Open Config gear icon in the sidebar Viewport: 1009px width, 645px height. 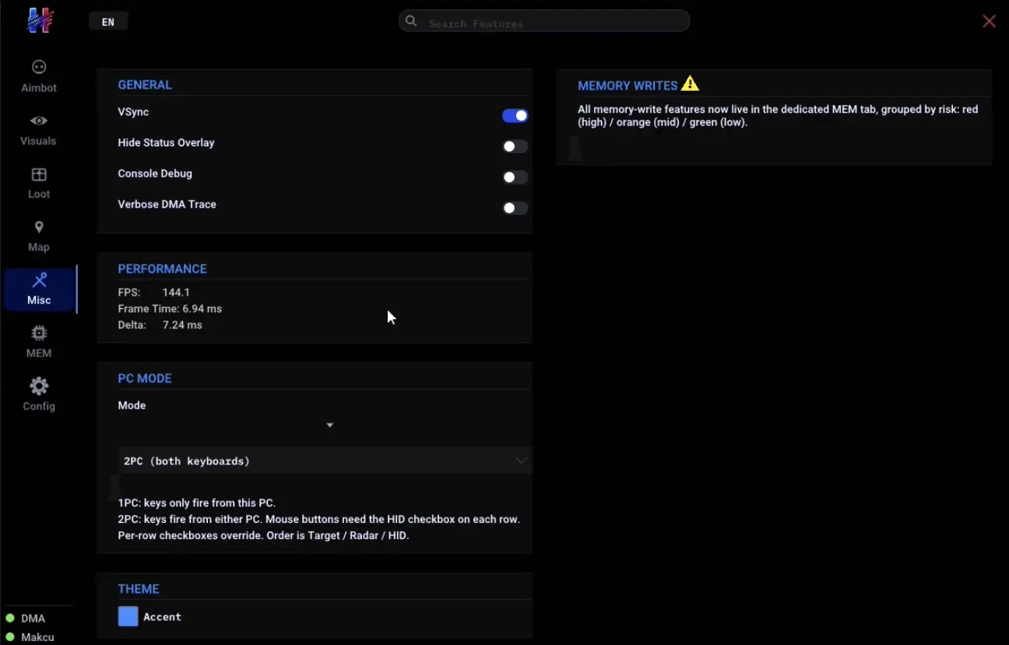click(39, 386)
